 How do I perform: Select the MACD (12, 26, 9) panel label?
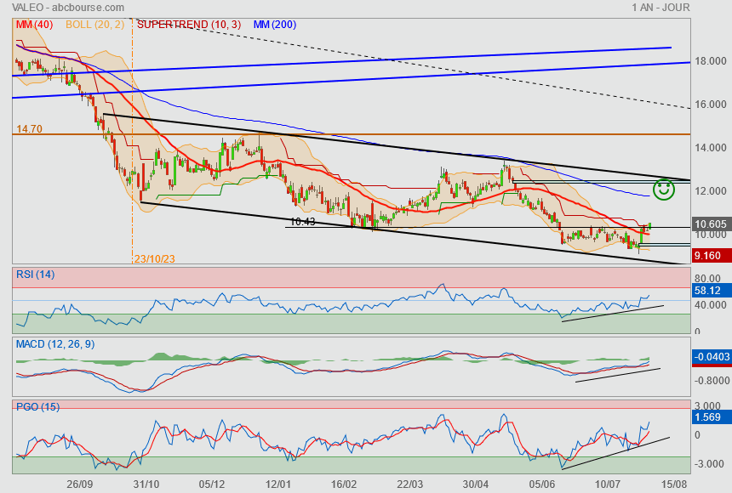55,344
